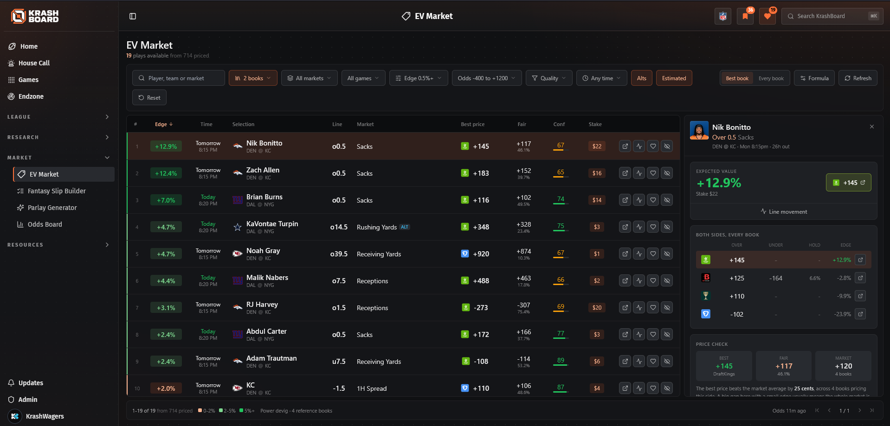The width and height of the screenshot is (890, 426).
Task: Go to the first page arrow
Action: (817, 411)
